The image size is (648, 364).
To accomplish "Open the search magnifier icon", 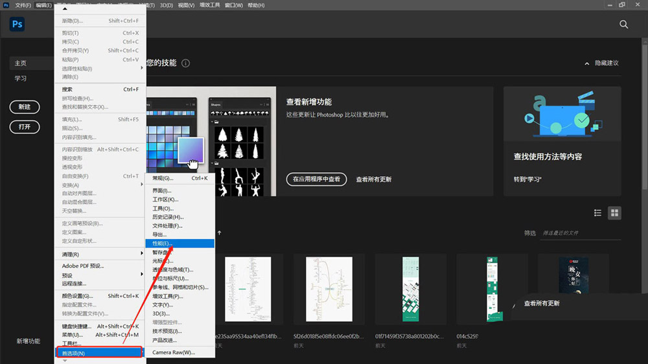I will [x=623, y=25].
